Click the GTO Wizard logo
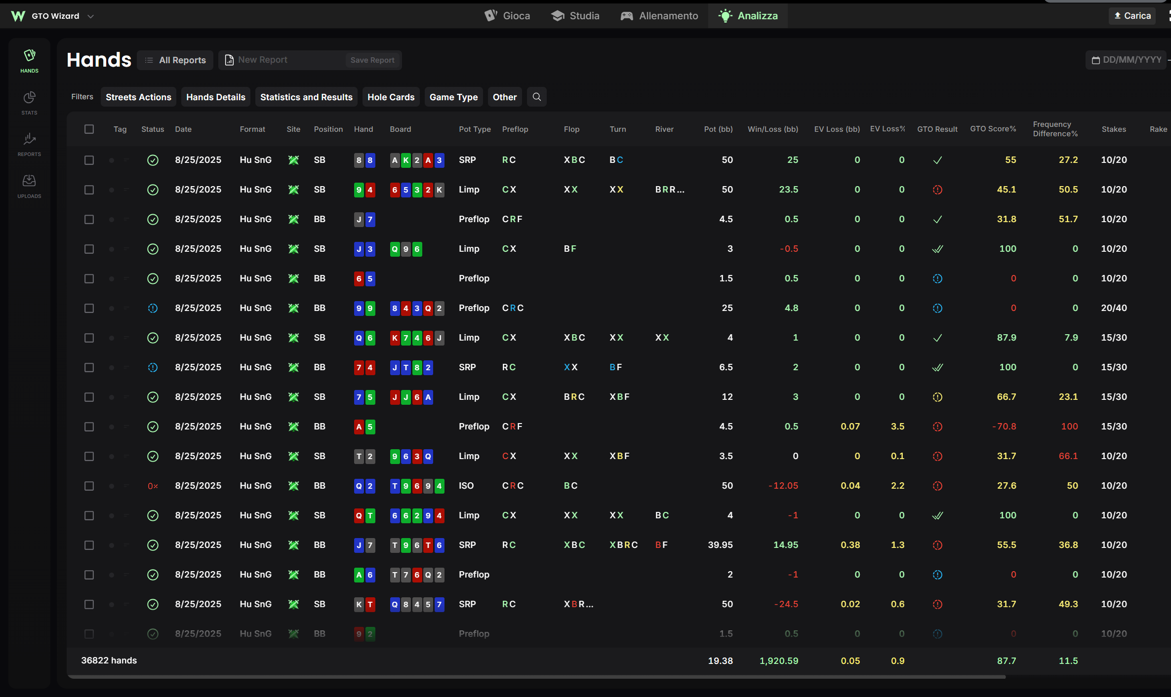Screen dimensions: 1171x697 coord(18,15)
